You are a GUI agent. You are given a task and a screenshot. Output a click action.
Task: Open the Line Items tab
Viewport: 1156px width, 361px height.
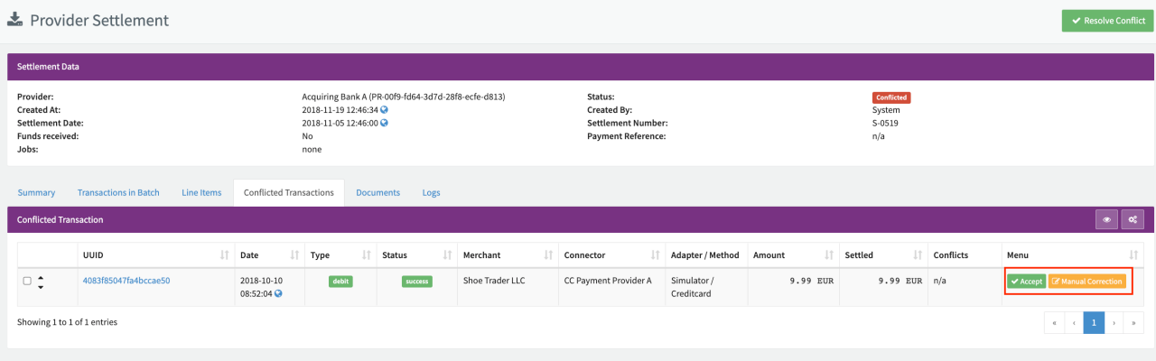pos(201,192)
